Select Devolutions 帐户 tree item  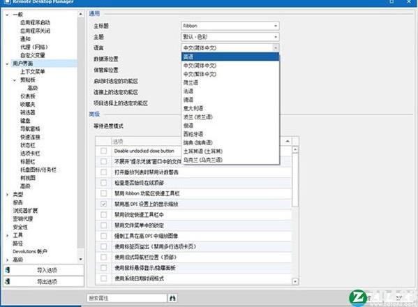click(30, 252)
